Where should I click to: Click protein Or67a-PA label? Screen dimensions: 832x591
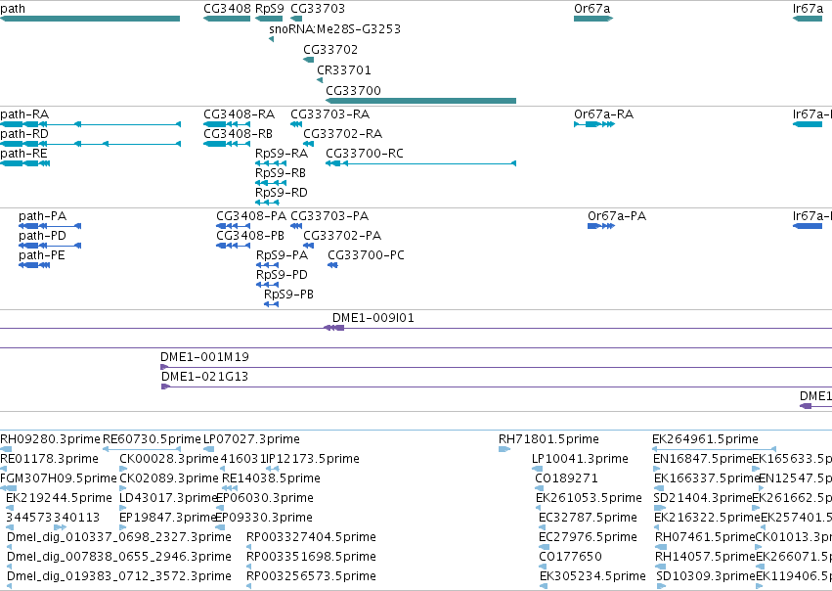point(617,216)
